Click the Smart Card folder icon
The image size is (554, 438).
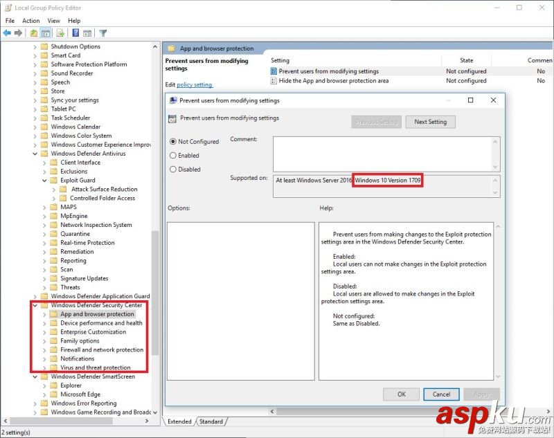44,55
